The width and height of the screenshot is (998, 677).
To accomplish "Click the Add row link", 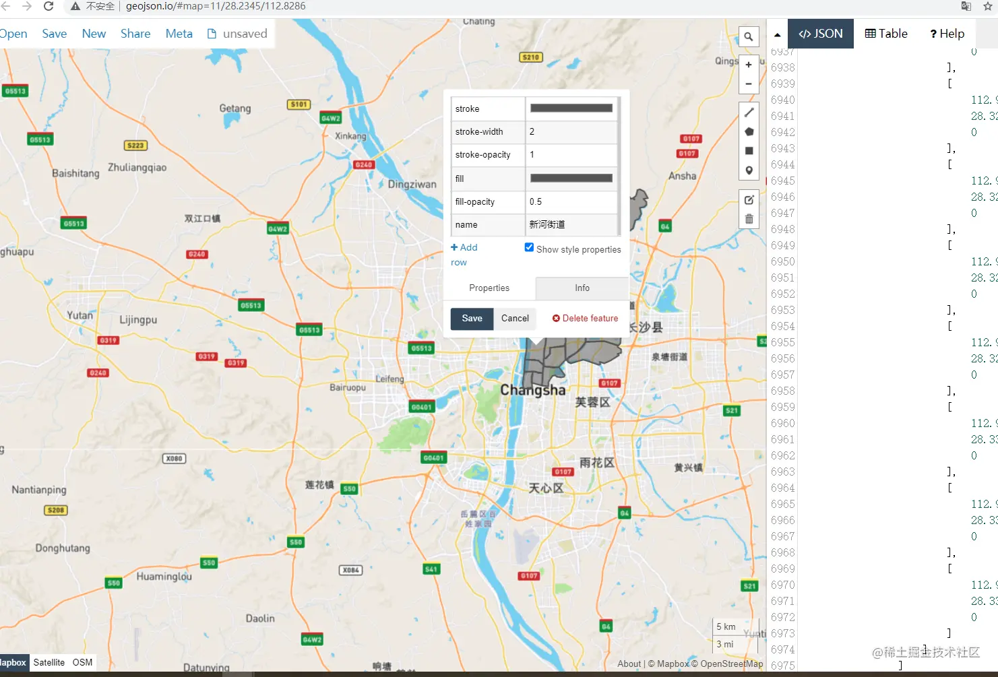I will click(464, 255).
